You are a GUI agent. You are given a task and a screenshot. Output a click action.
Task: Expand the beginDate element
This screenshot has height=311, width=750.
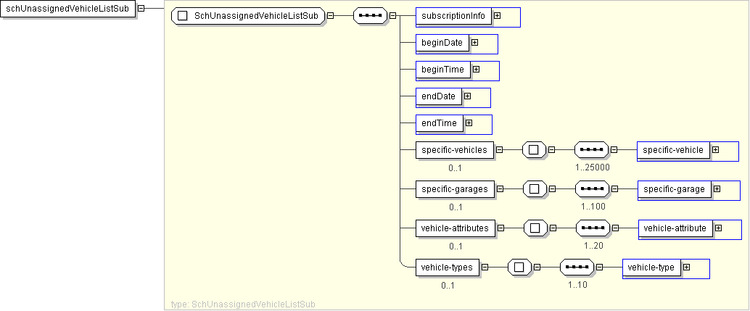tap(474, 43)
